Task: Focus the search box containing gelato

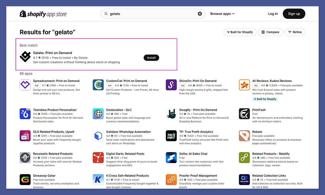Action: (153, 14)
